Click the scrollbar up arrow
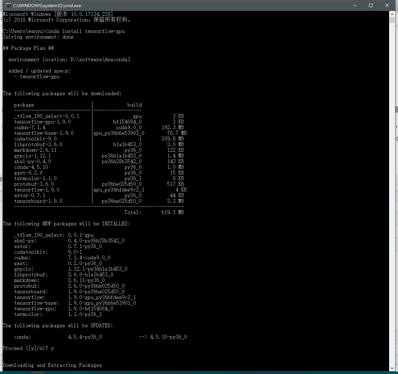The image size is (398, 374). point(392,14)
